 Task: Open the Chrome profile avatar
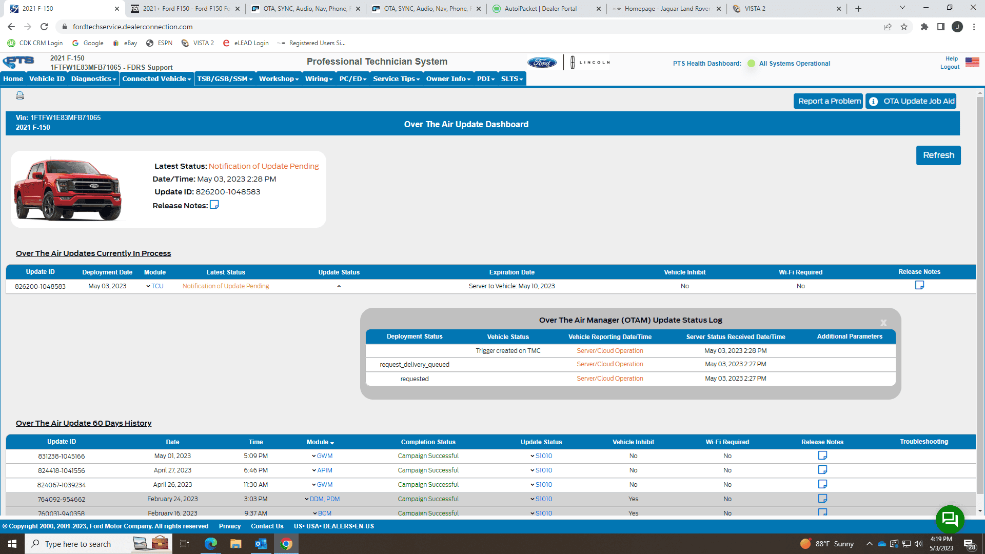click(x=957, y=27)
